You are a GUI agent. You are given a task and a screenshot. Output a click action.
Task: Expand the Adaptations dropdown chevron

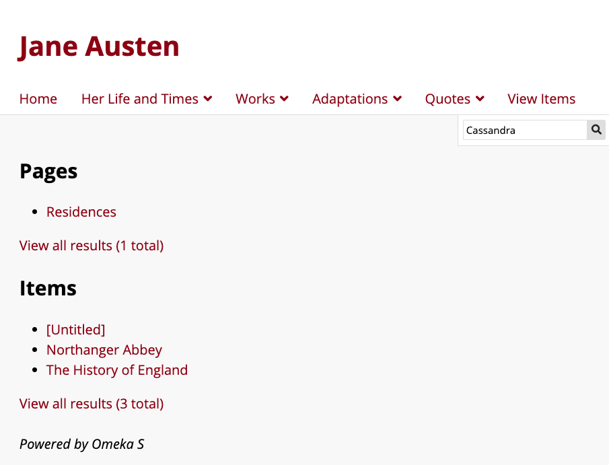(397, 99)
